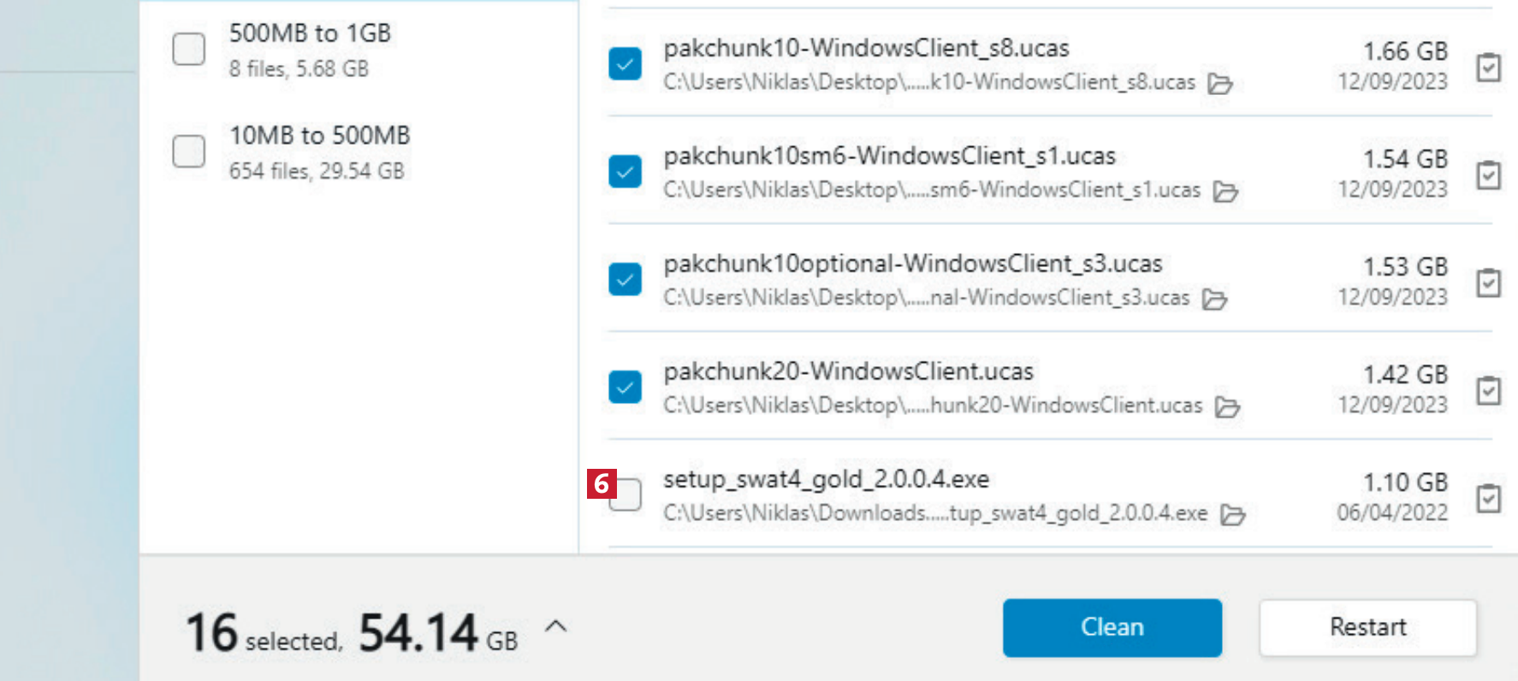Click clipboard icon for pakchunk10optional-WindowsClient_s3.ucas
The width and height of the screenshot is (1518, 681).
point(1488,282)
